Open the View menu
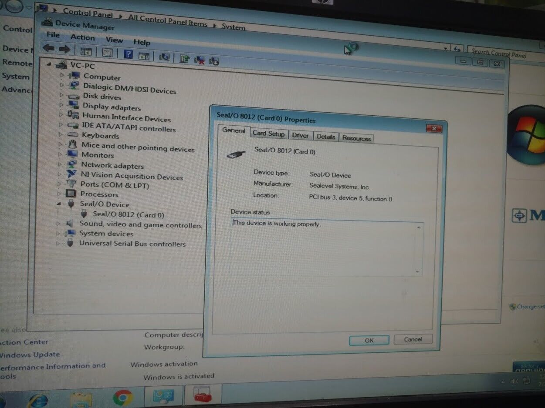545x408 pixels. point(114,40)
